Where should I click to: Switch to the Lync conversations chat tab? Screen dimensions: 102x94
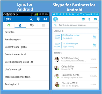tap(32, 25)
